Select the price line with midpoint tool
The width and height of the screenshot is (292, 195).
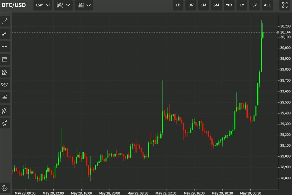pyautogui.click(x=5, y=123)
